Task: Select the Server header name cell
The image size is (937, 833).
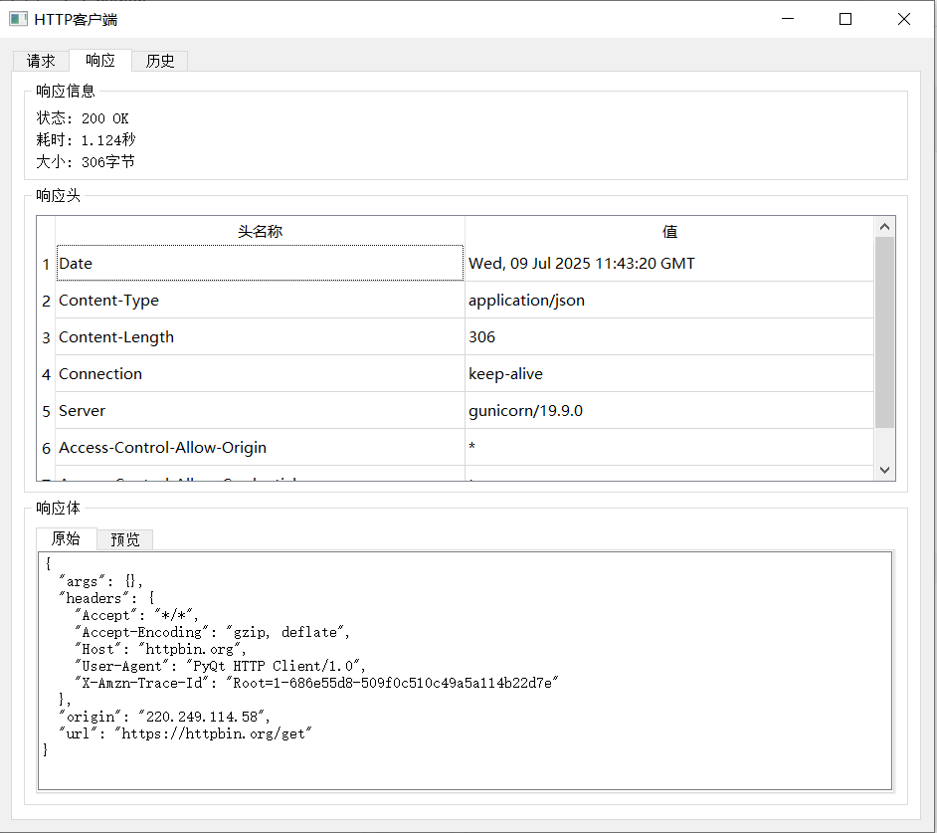Action: point(260,411)
